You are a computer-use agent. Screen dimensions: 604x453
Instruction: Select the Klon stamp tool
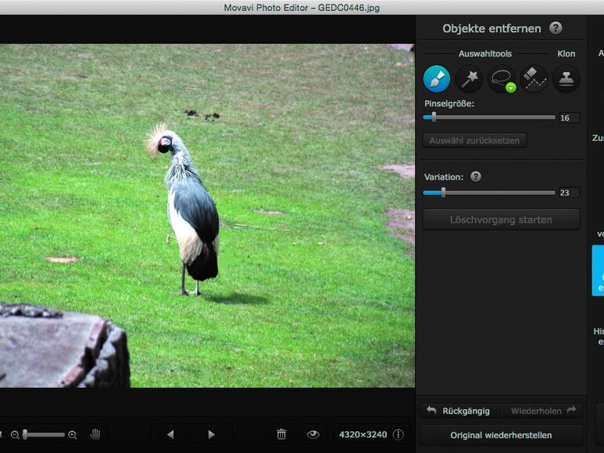pos(566,79)
